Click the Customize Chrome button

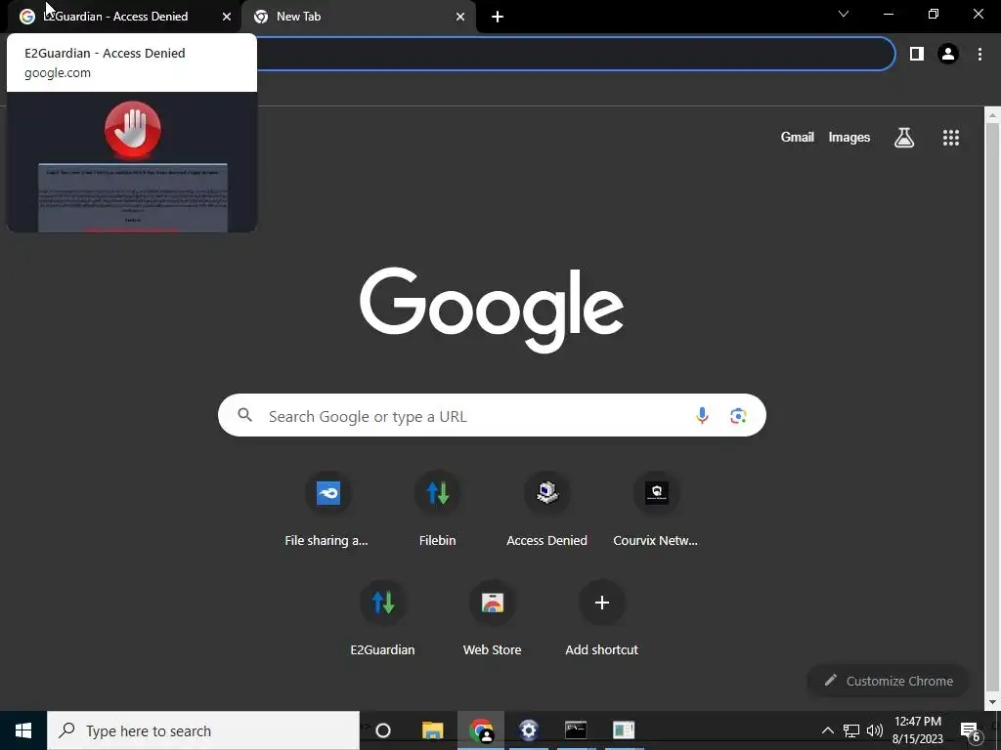tap(889, 681)
